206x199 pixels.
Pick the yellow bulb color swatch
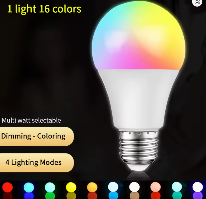pos(71,187)
